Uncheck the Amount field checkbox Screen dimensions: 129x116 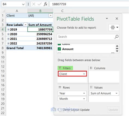click(59, 49)
